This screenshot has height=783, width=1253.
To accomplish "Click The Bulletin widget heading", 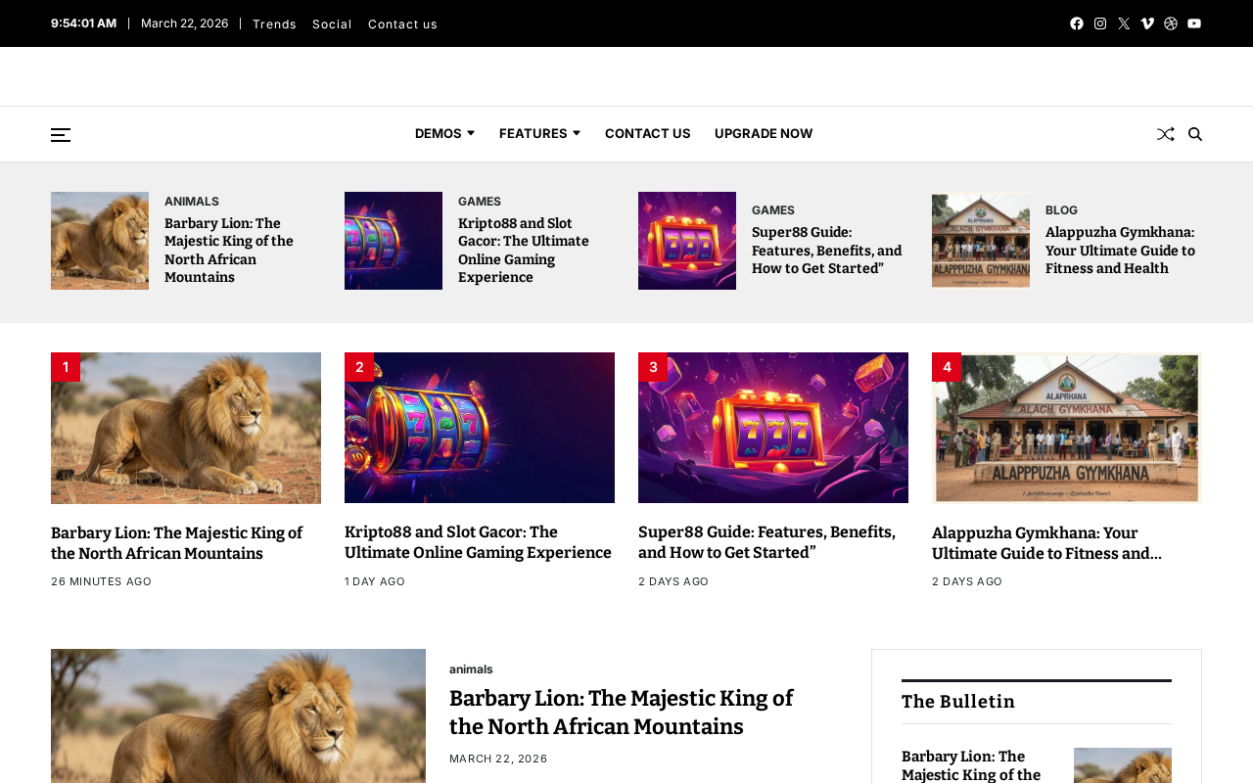I will click(958, 702).
